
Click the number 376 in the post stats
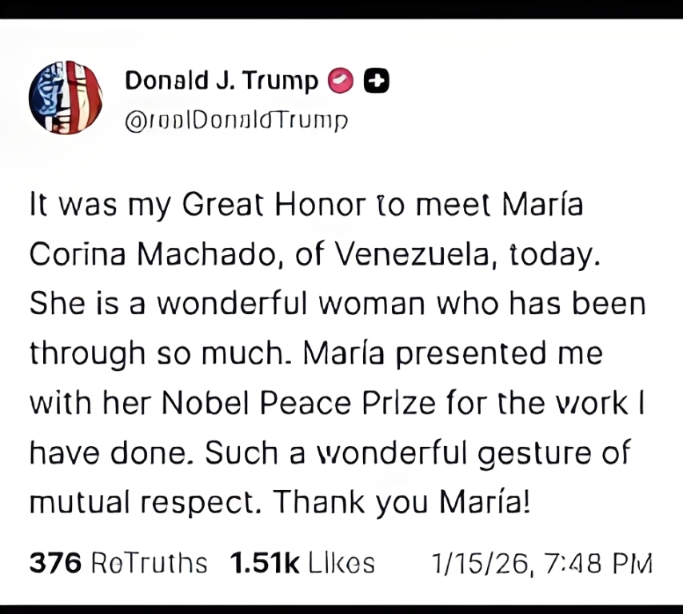[55, 563]
